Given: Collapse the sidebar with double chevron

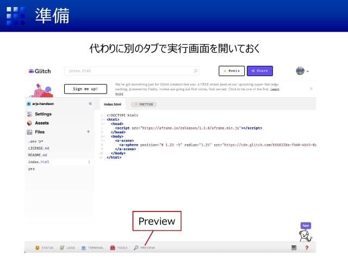Looking at the screenshot, I should pos(90,103).
